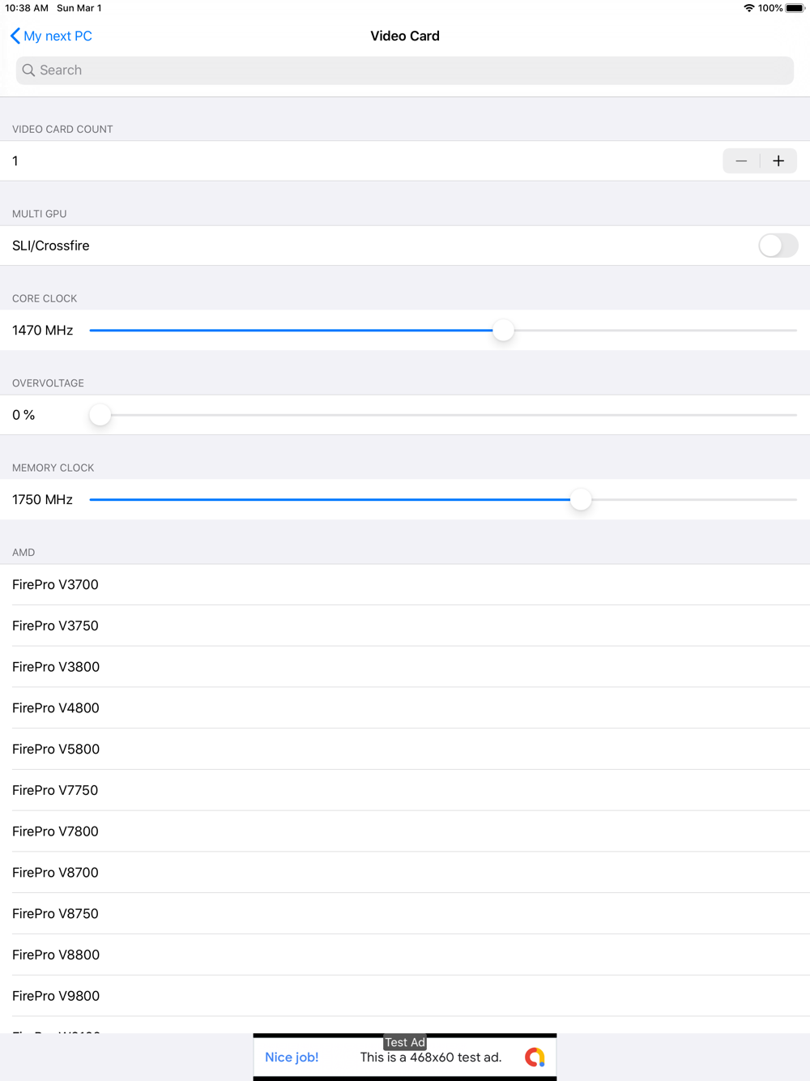The width and height of the screenshot is (810, 1081).
Task: Tap the battery icon in status bar
Action: click(x=795, y=8)
